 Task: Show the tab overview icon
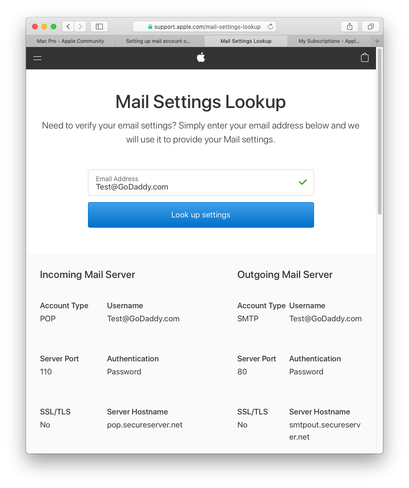[370, 27]
